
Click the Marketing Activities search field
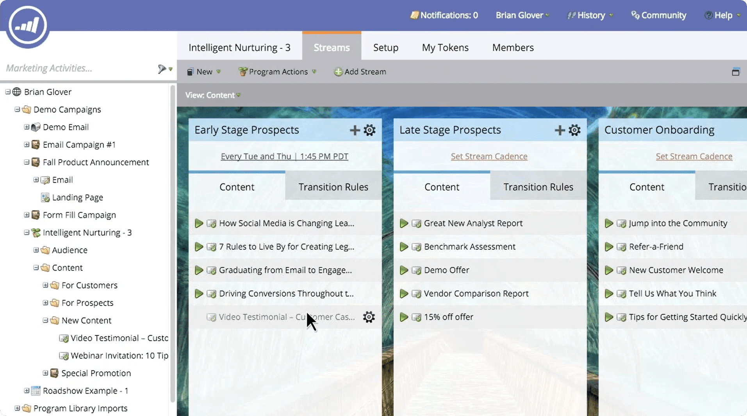(x=78, y=68)
